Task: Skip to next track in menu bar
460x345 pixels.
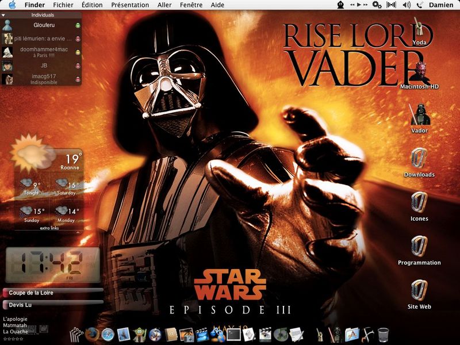Action: [365, 5]
